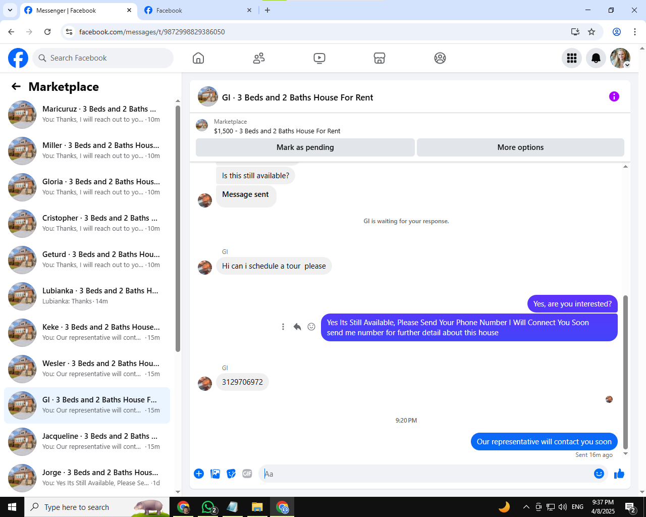The image size is (646, 517).
Task: Click the Facebook logo
Action: coord(18,58)
